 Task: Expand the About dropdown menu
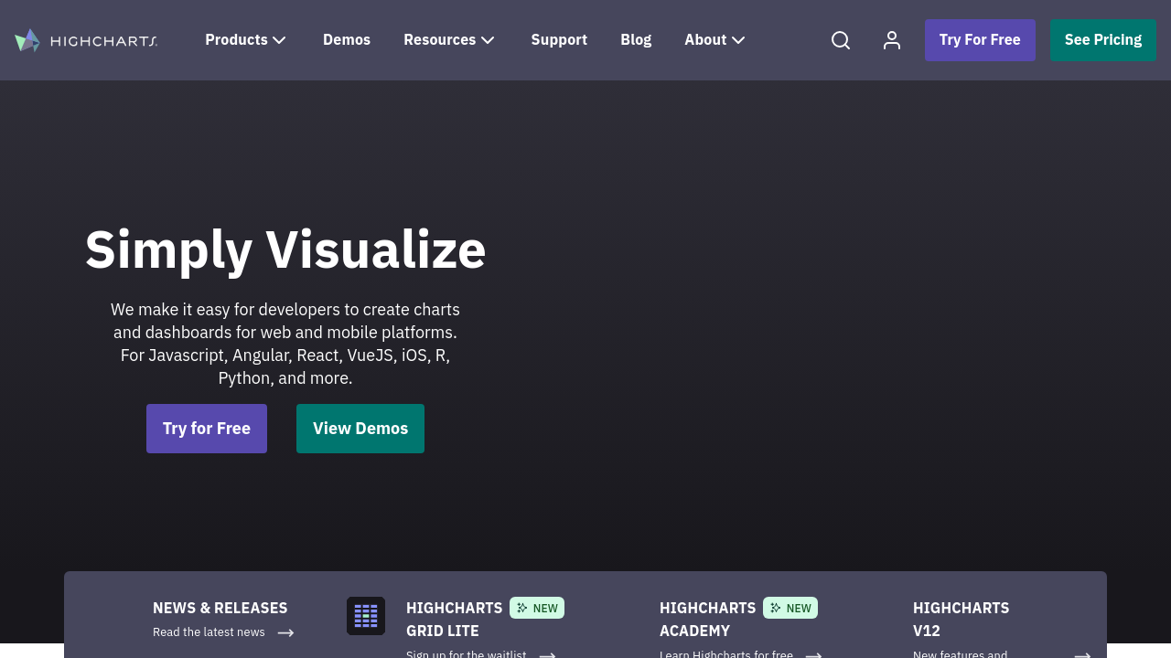coord(714,40)
